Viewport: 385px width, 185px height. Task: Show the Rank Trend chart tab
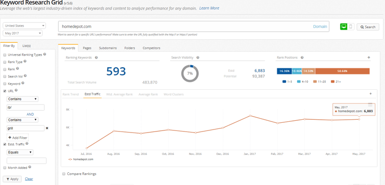tap(70, 94)
